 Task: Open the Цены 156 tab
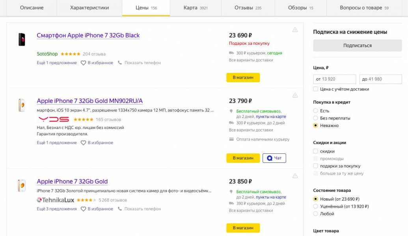(146, 8)
